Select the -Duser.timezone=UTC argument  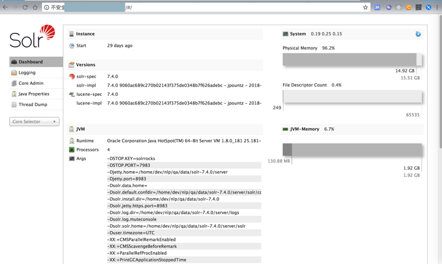point(131,233)
